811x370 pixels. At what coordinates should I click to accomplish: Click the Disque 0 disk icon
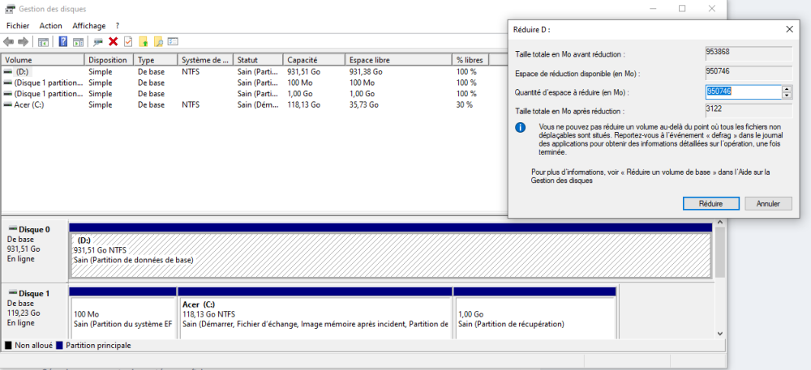[12, 230]
